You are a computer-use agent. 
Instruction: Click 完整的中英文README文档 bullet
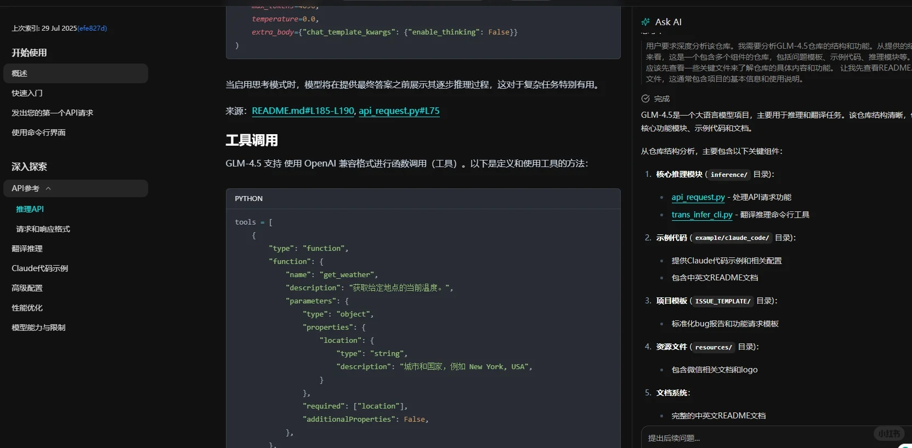(x=719, y=416)
